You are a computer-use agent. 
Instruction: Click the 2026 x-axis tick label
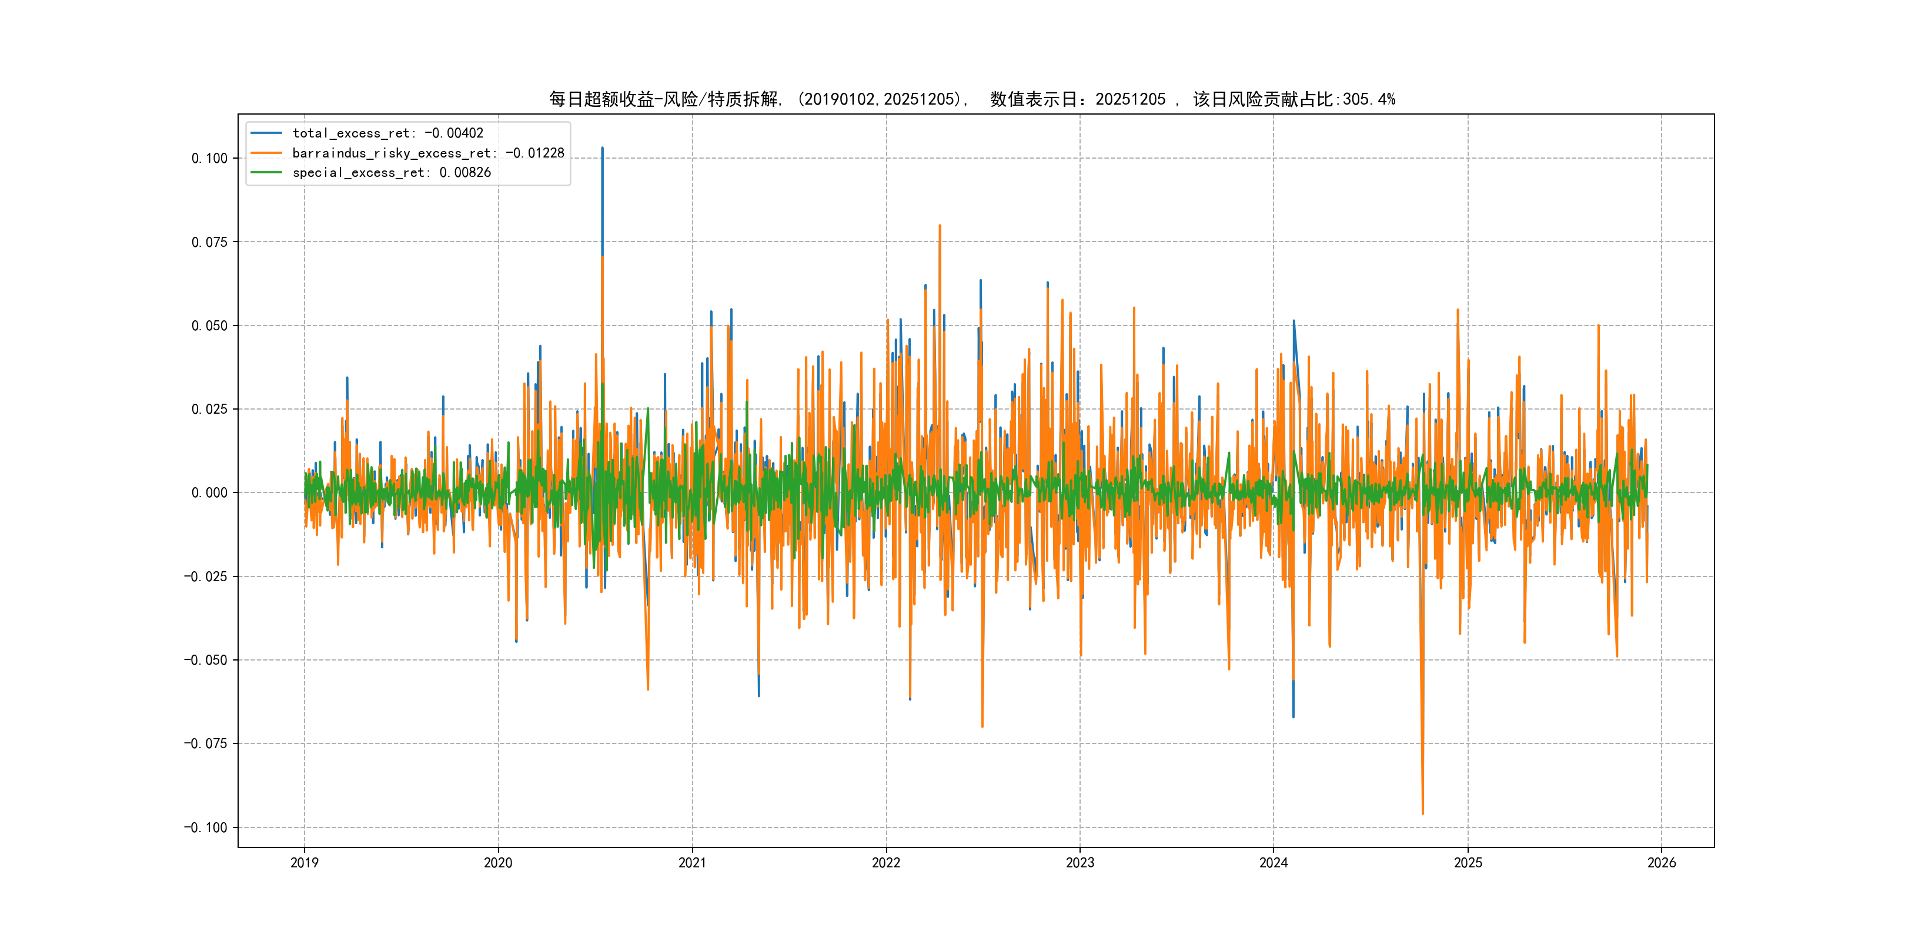1662,863
